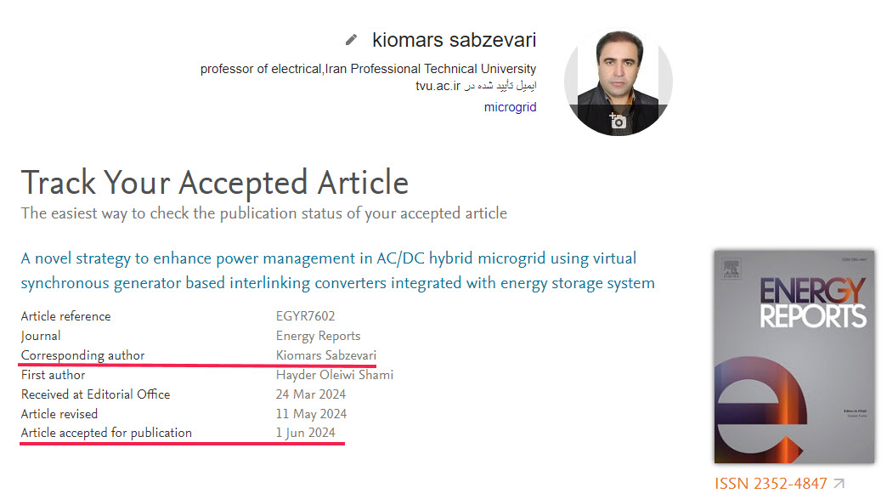Image resolution: width=887 pixels, height=499 pixels.
Task: Click the kiomars sabzevari profile name
Action: click(455, 40)
